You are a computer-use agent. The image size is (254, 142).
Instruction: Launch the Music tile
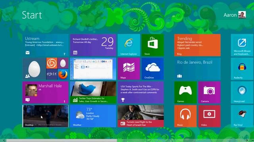click(185, 116)
